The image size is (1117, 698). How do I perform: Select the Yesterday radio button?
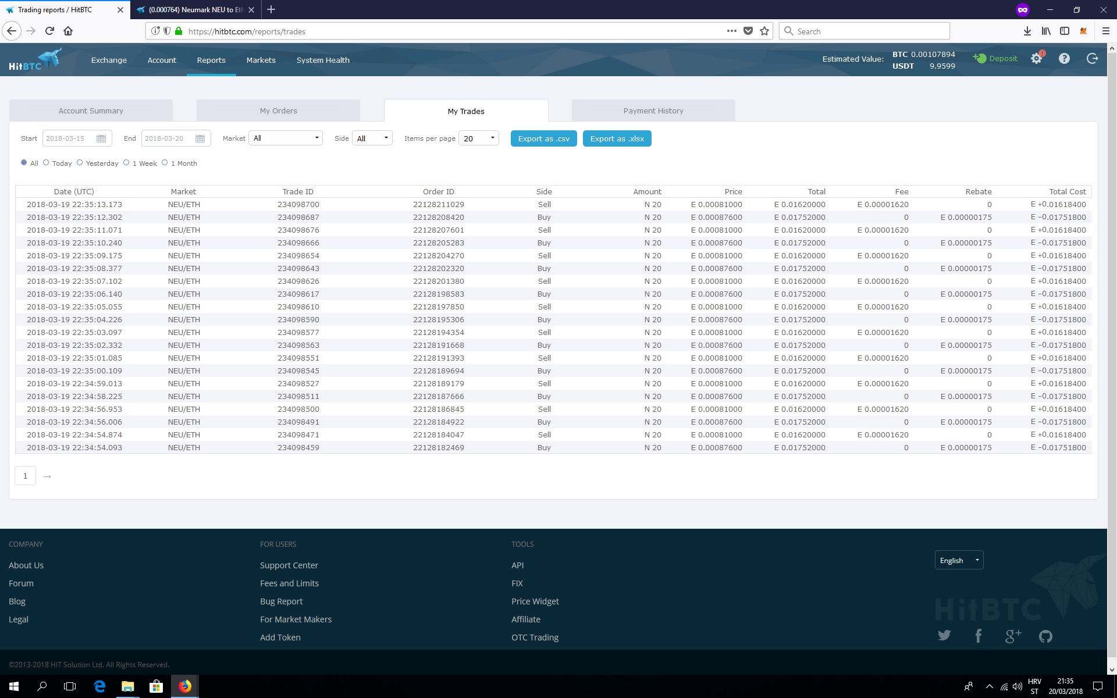(80, 162)
